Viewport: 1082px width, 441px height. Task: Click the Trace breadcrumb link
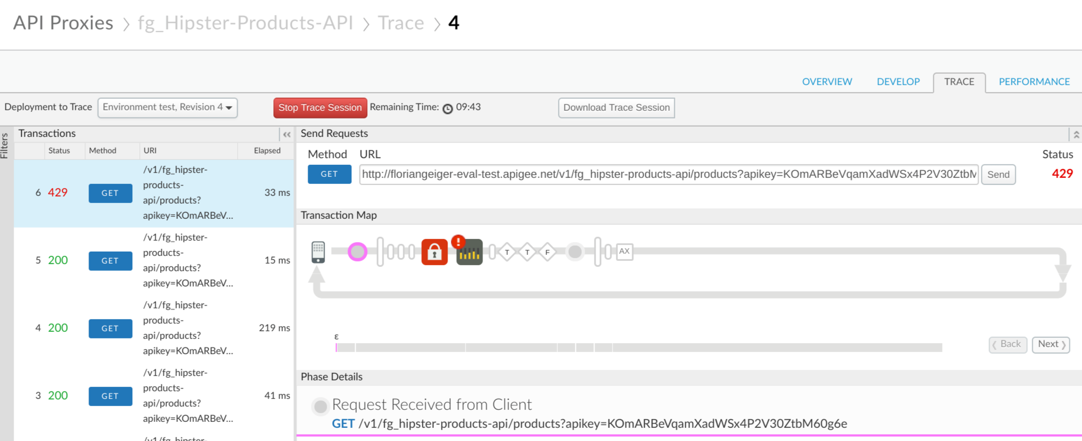point(401,23)
